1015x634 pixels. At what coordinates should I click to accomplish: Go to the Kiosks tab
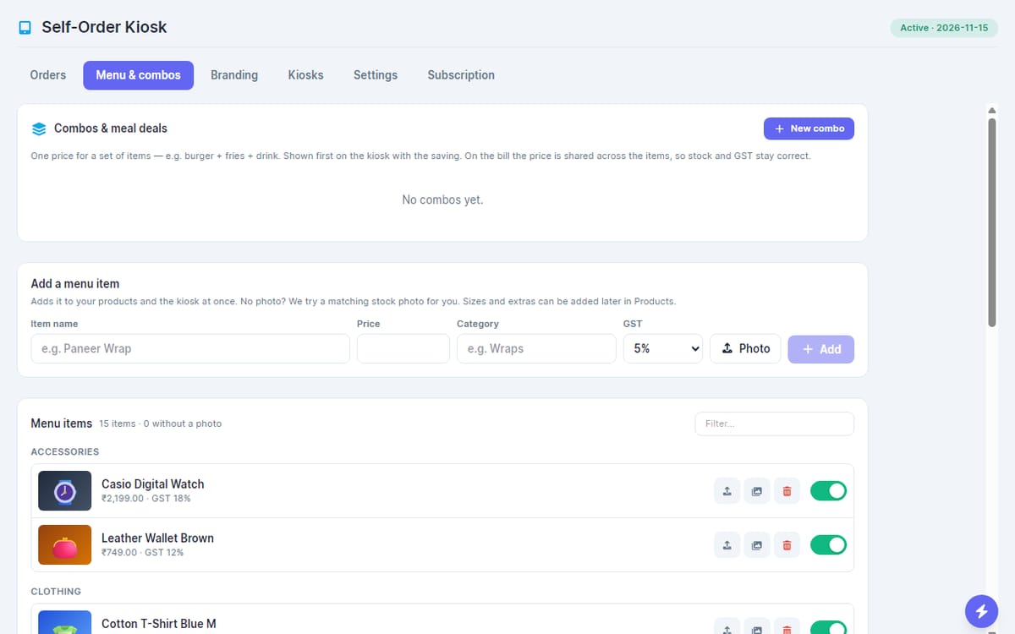click(305, 75)
